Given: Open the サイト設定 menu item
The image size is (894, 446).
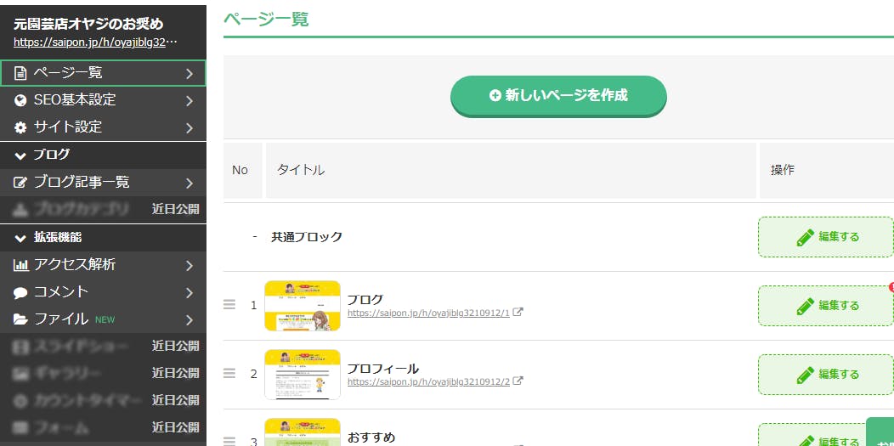Looking at the screenshot, I should click(68, 127).
